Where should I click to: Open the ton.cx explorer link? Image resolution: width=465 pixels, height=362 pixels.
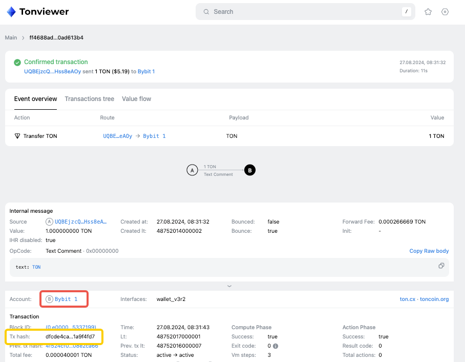coord(407,299)
